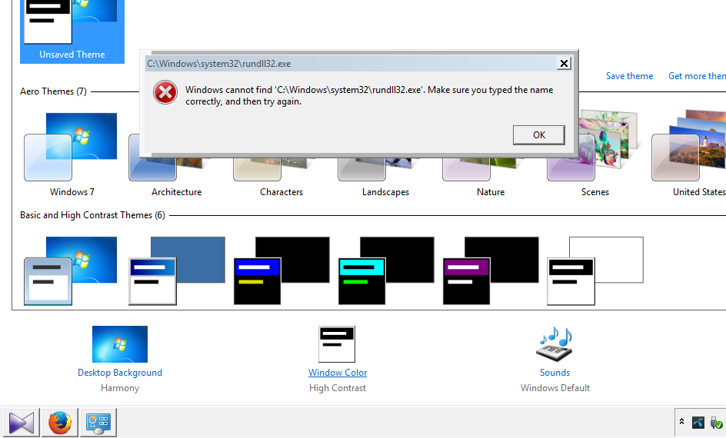The image size is (726, 438).
Task: Show hidden system tray icons
Action: click(x=681, y=422)
